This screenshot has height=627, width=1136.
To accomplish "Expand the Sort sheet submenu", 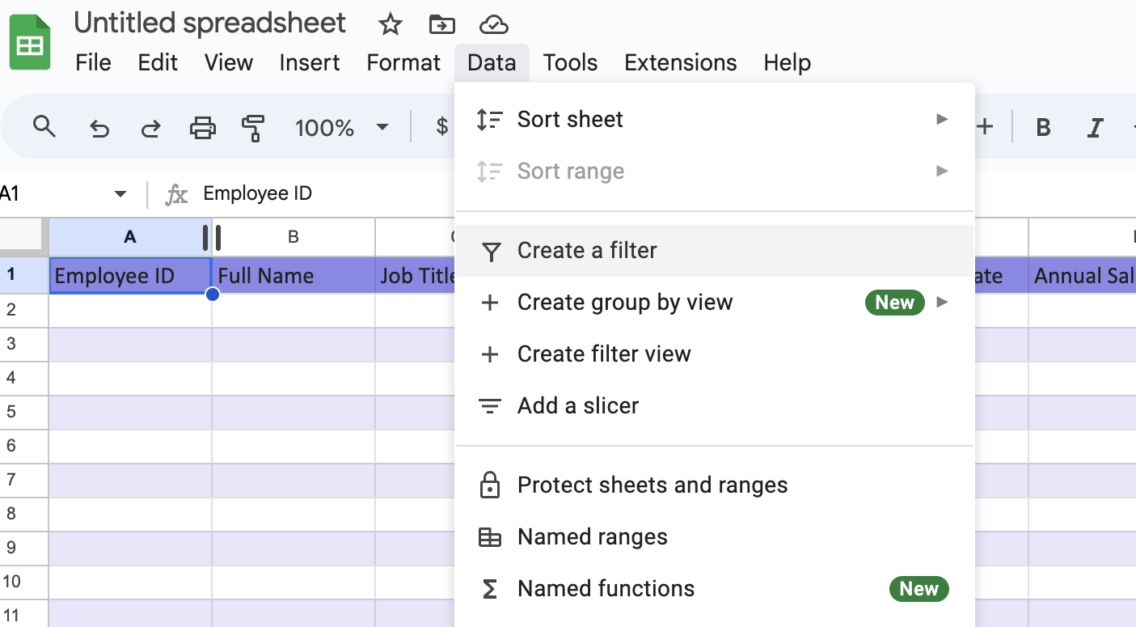I will point(941,119).
